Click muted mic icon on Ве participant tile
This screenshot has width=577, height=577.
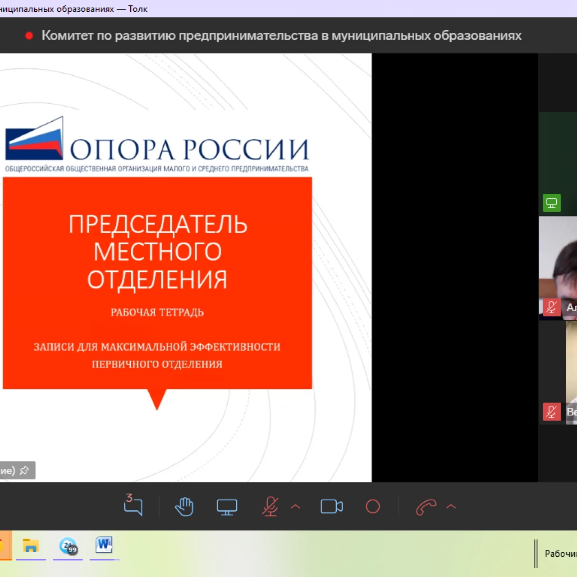coord(552,412)
